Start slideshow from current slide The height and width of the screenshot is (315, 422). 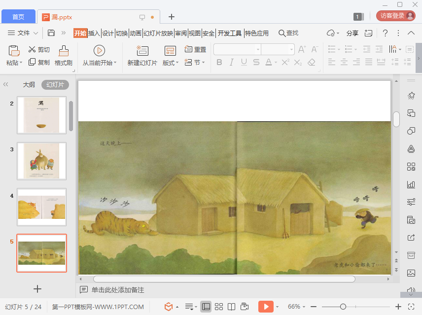click(x=99, y=51)
